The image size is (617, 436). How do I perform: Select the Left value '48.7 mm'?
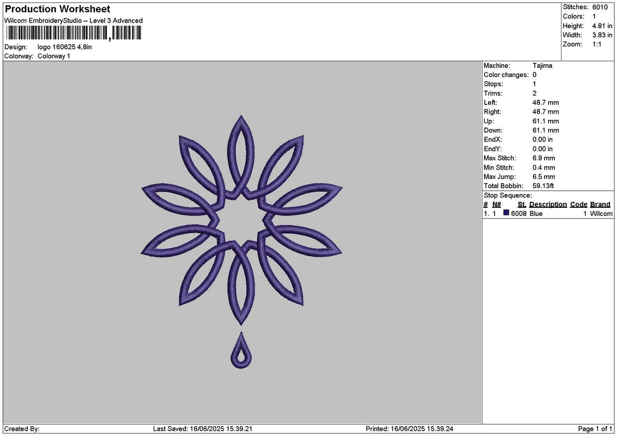(x=546, y=103)
